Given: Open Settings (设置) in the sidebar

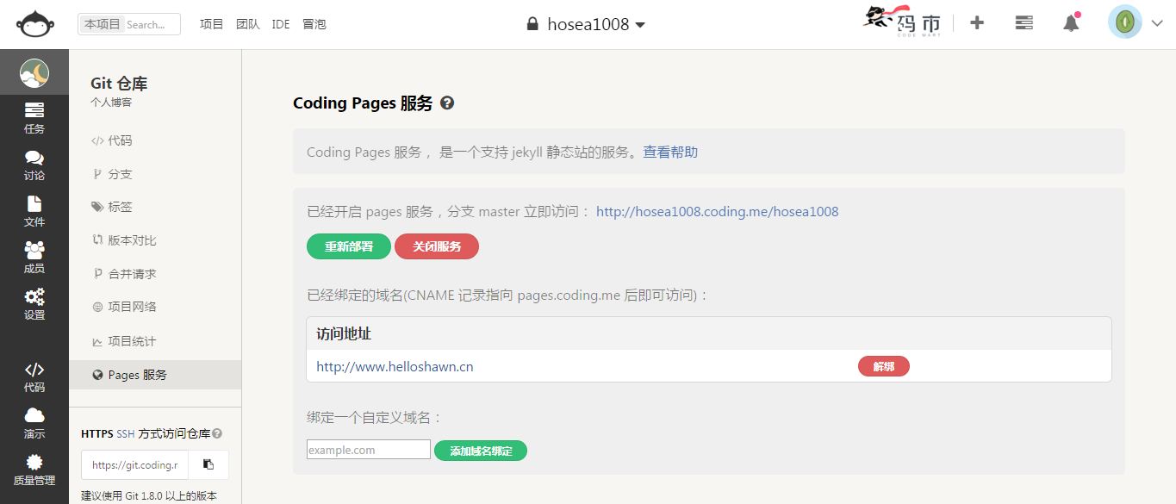Looking at the screenshot, I should coord(34,304).
